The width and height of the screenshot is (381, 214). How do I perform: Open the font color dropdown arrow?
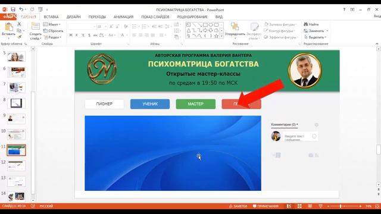coord(127,36)
